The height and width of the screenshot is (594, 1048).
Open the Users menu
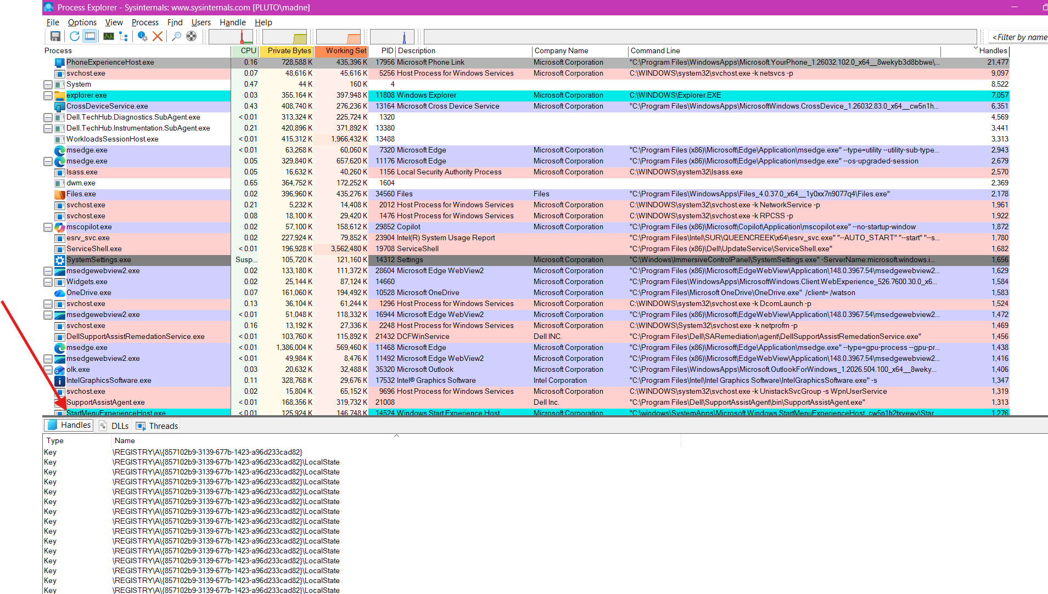click(x=201, y=22)
